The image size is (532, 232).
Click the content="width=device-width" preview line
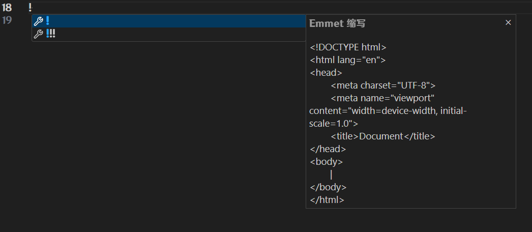388,111
